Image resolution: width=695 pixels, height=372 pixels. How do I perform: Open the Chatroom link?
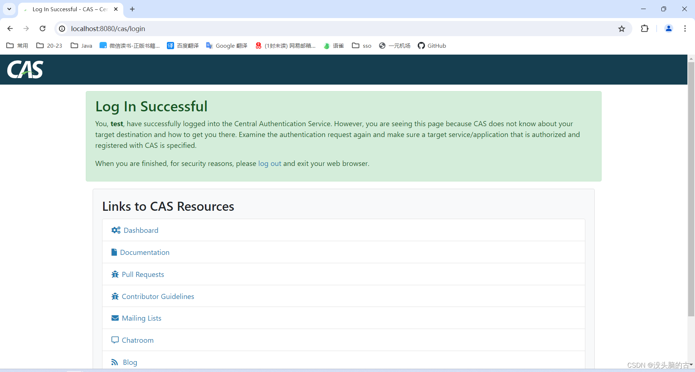tap(138, 340)
